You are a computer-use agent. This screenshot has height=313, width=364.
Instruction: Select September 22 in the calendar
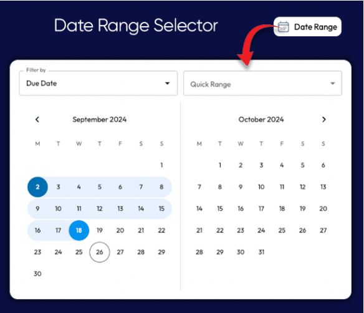click(x=161, y=230)
